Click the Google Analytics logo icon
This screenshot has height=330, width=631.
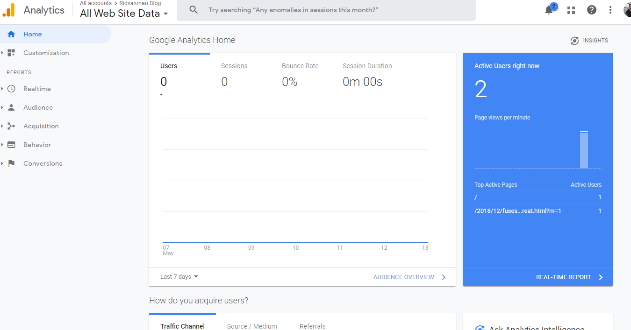9,10
